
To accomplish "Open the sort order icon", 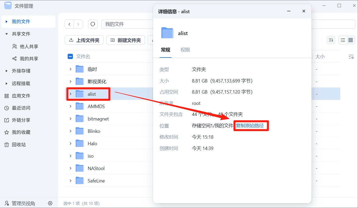I will [x=331, y=40].
